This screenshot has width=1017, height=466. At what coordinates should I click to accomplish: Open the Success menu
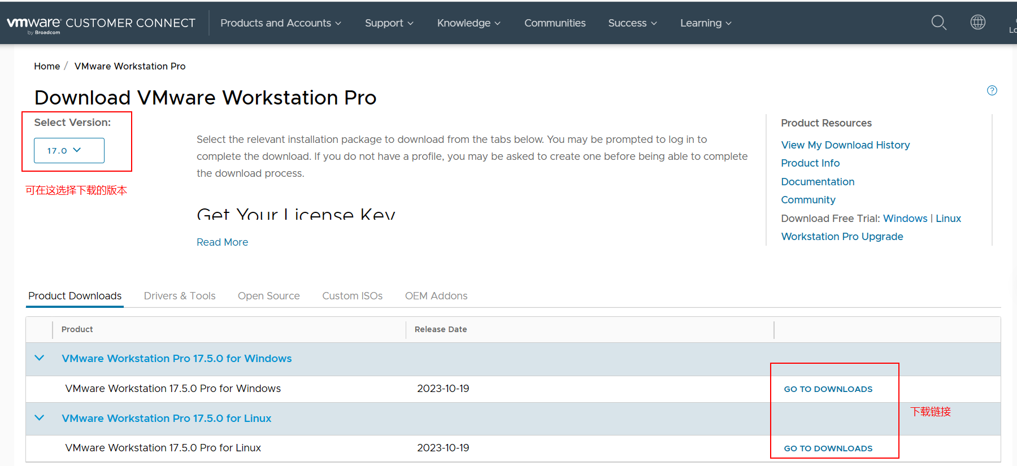coord(633,23)
